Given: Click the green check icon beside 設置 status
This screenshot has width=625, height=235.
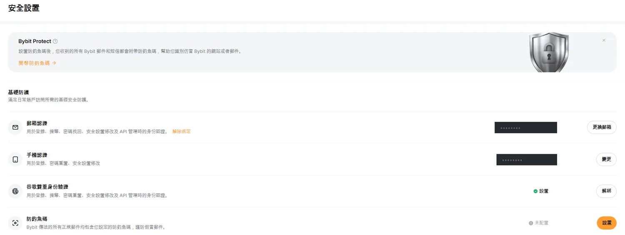Looking at the screenshot, I should coord(535,191).
